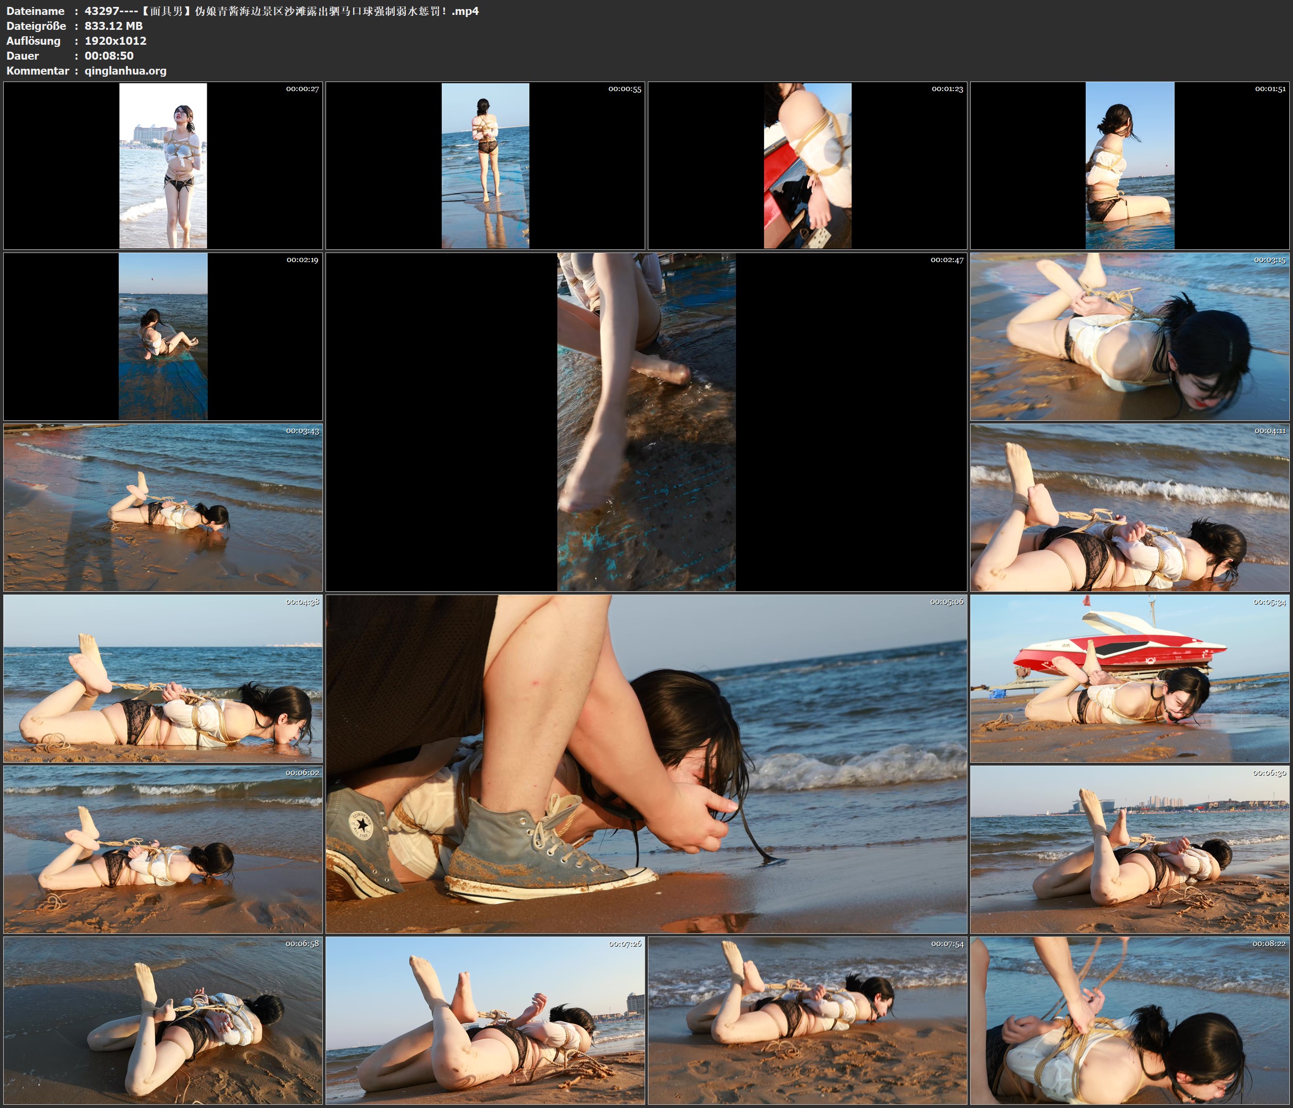Viewport: 1293px width, 1108px height.
Task: Click the 00:01:51 preview frame
Action: coord(1129,166)
